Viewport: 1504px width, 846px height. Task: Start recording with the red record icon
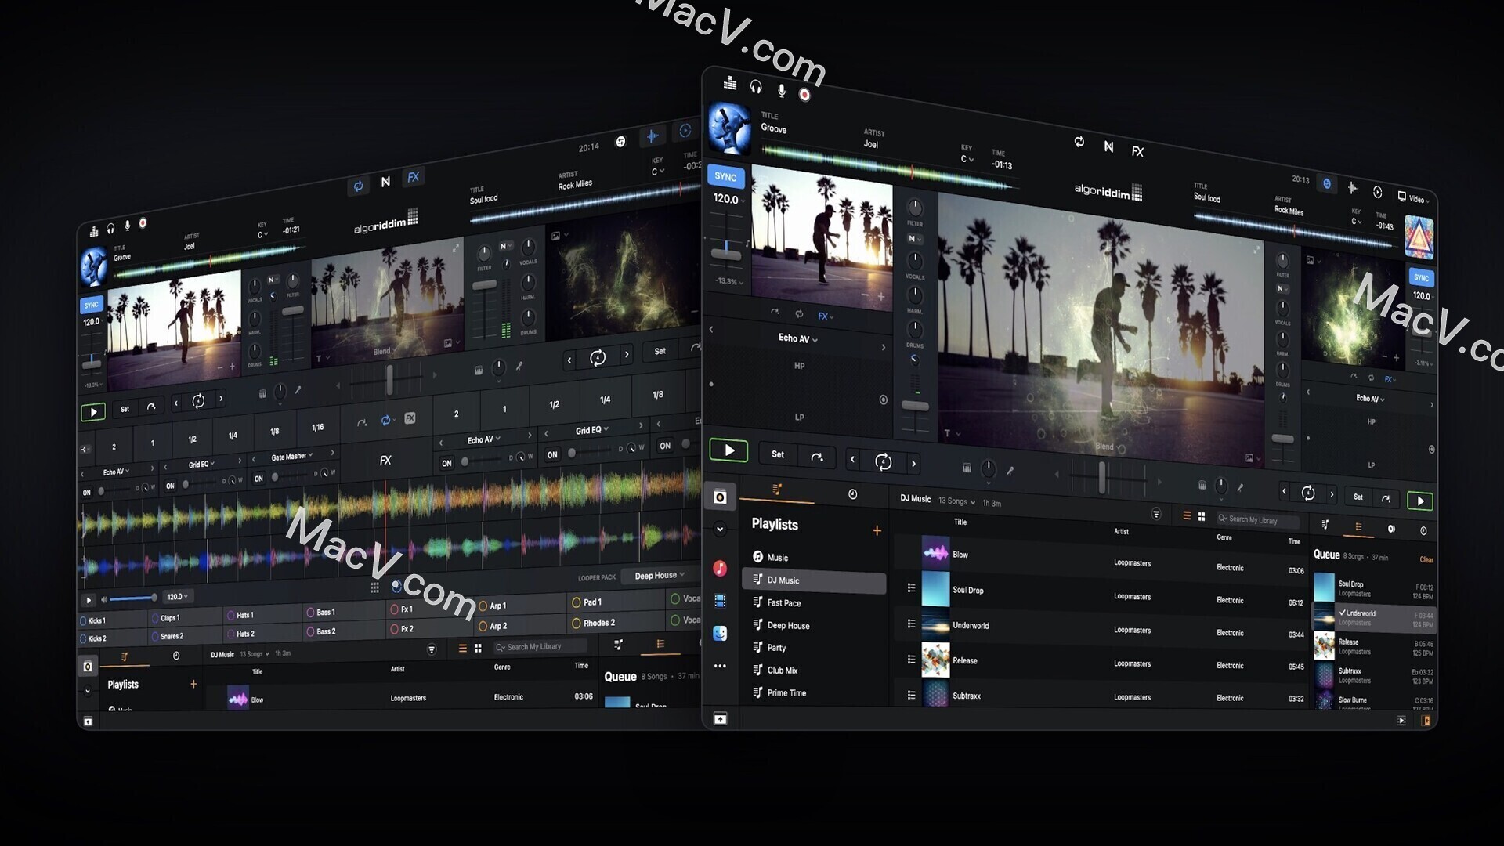pyautogui.click(x=804, y=92)
